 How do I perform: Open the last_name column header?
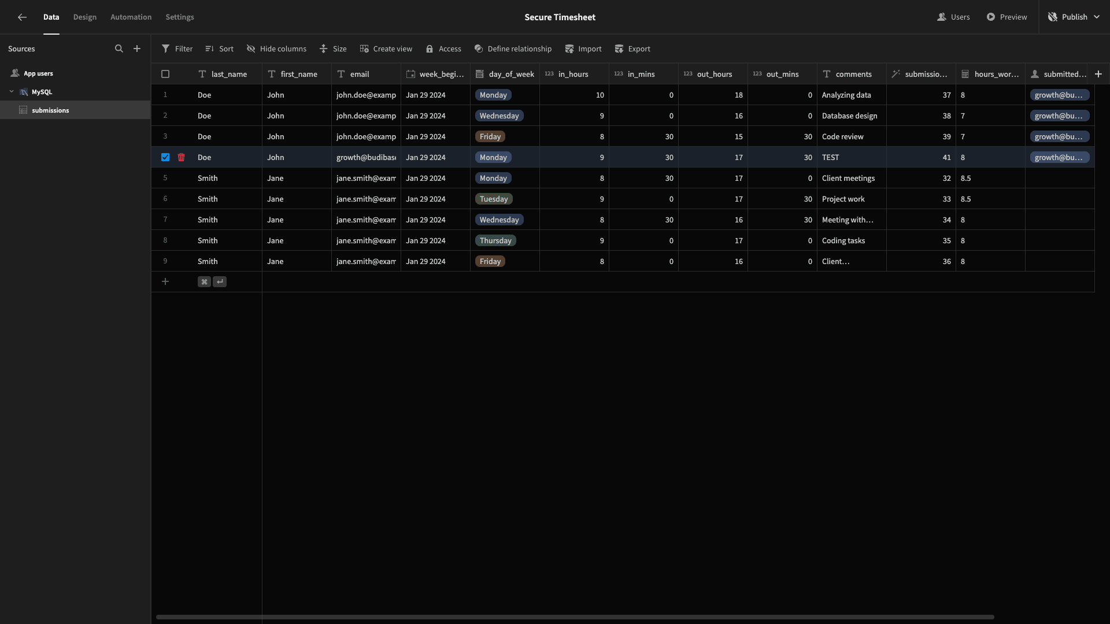point(227,74)
